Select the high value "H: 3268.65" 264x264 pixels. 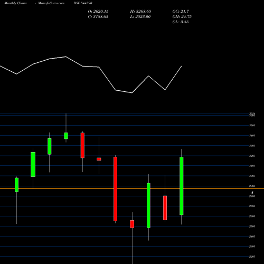pyautogui.click(x=140, y=12)
